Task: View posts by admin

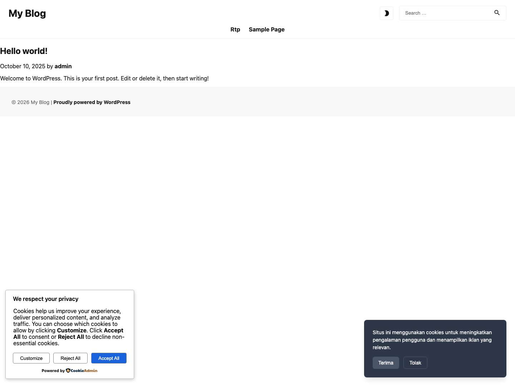Action: point(63,66)
